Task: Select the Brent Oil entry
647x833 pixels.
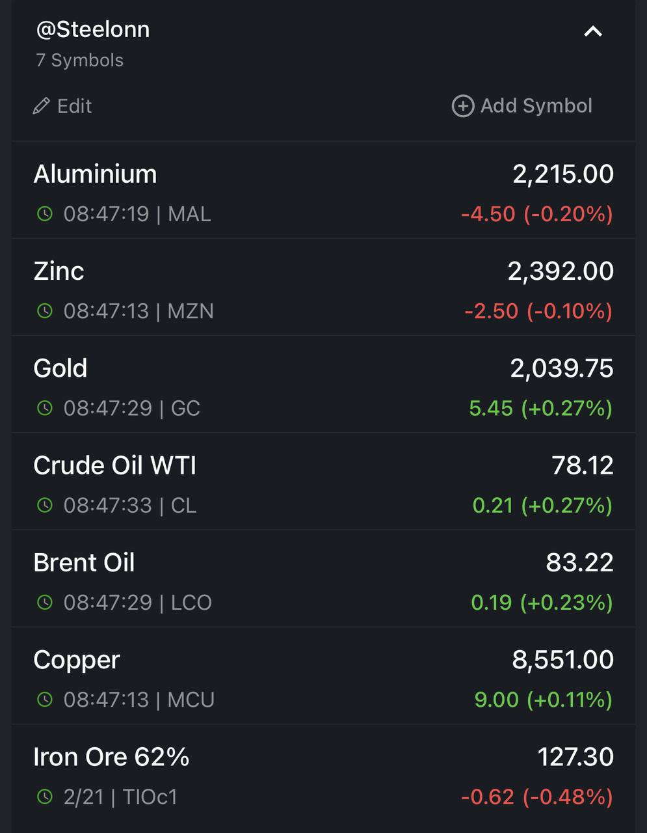Action: click(x=323, y=579)
